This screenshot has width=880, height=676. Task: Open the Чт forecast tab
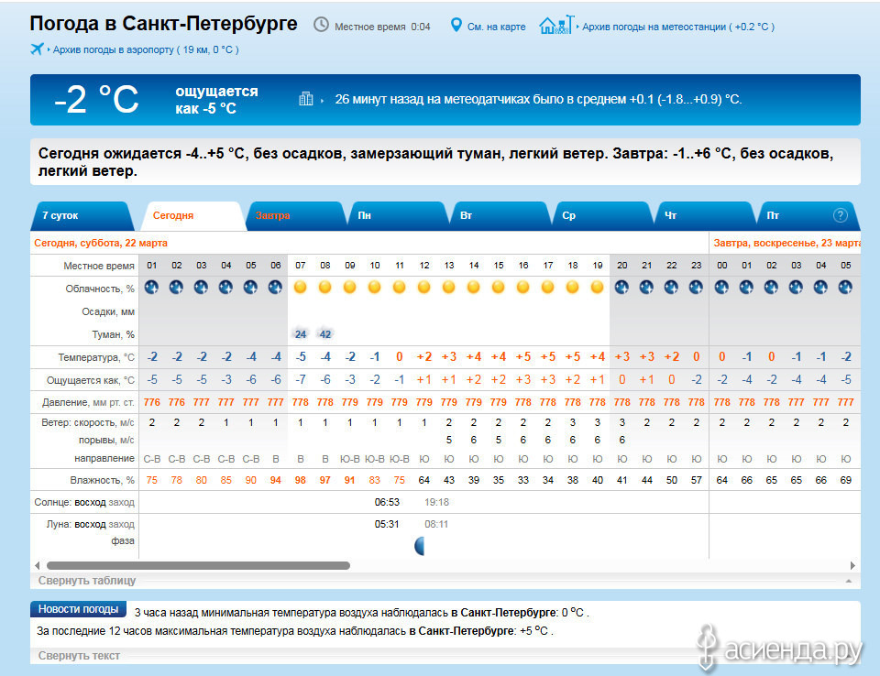(705, 216)
